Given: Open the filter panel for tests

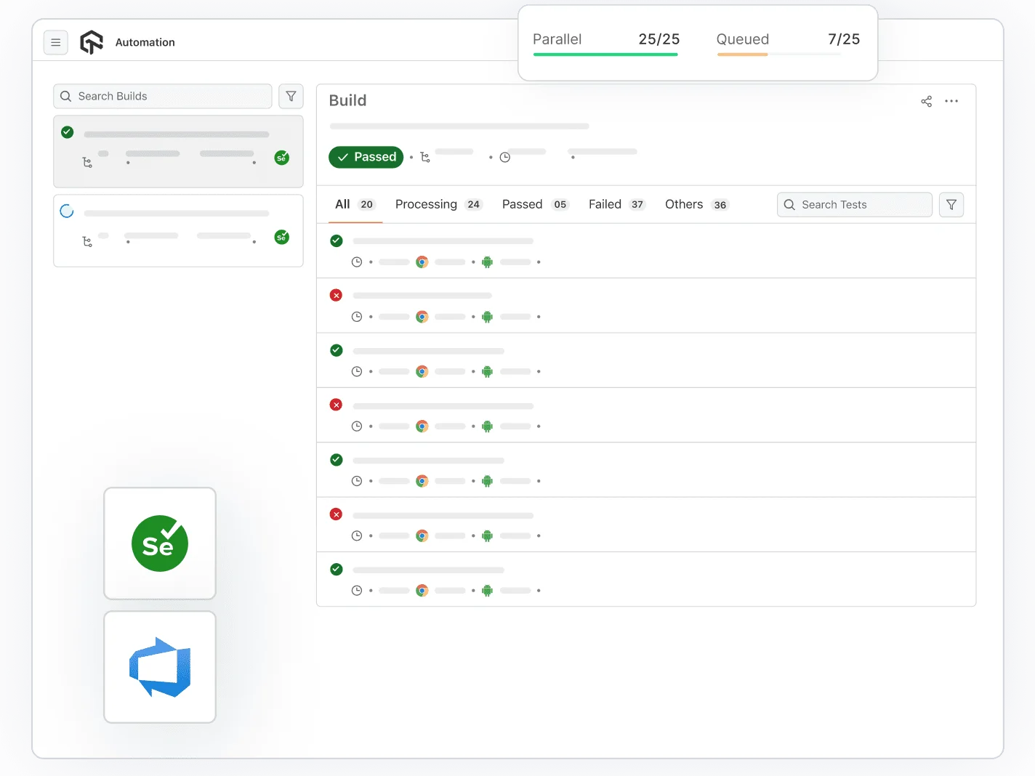Looking at the screenshot, I should (x=951, y=204).
